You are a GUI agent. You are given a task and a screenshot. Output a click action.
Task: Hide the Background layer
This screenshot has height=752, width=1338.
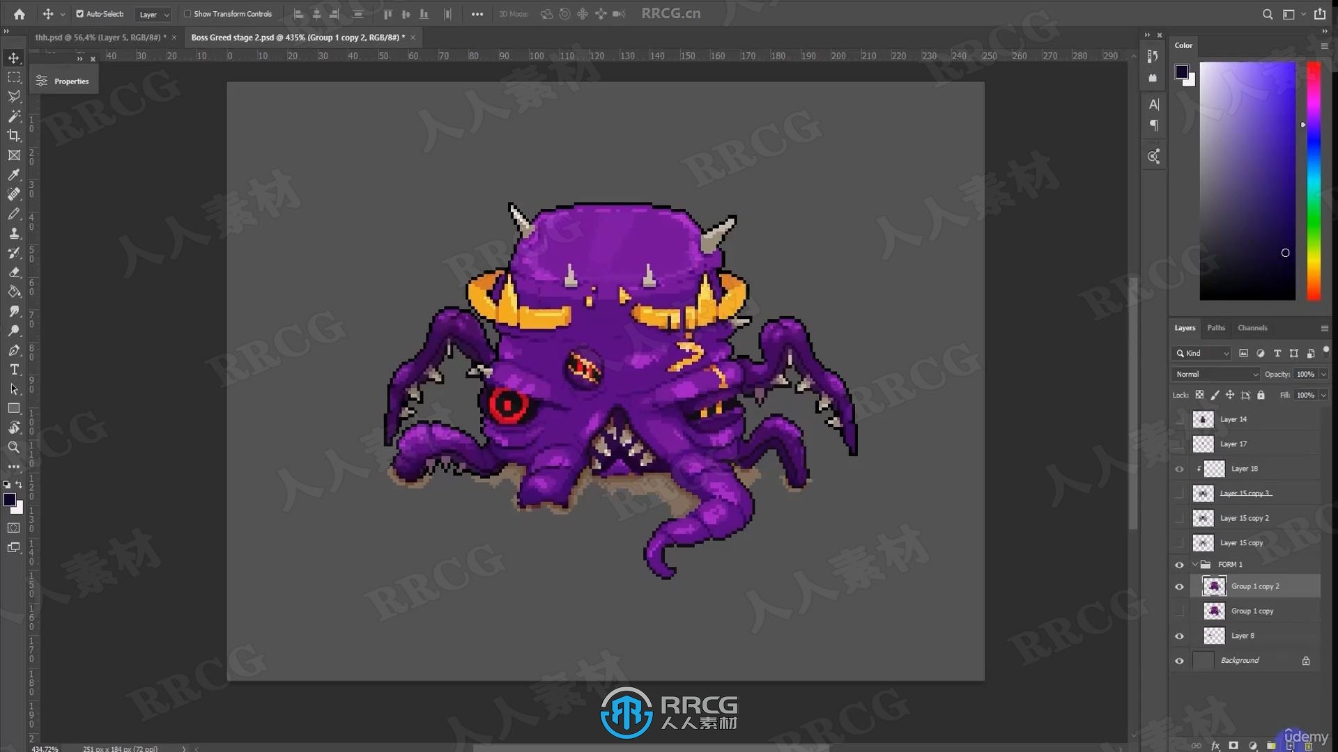point(1179,661)
